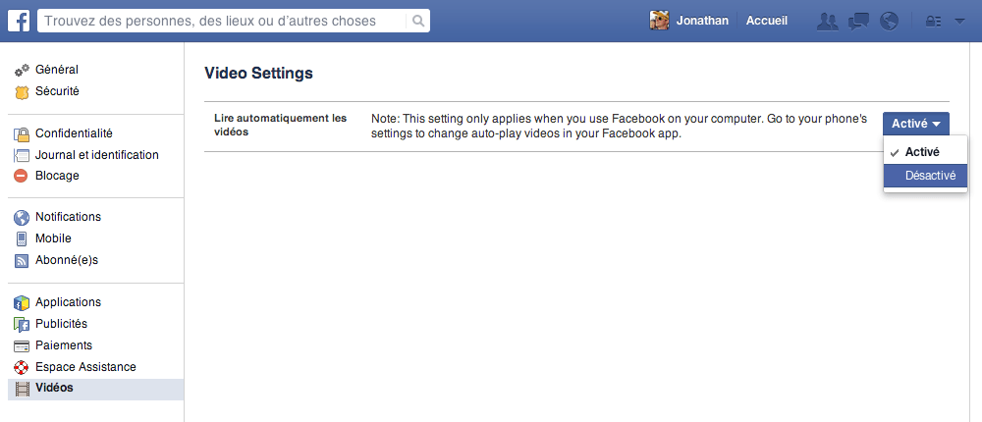
Task: Toggle the Activé dropdown button
Action: coord(915,124)
